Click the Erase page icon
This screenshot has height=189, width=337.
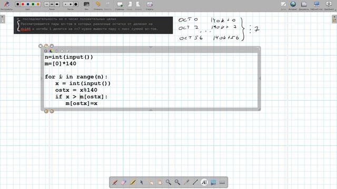coord(150,4)
